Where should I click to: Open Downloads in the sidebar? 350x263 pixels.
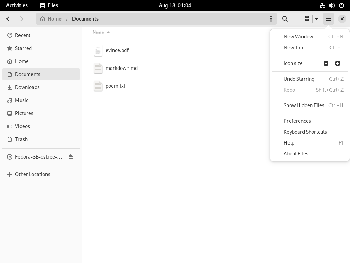pyautogui.click(x=41, y=87)
